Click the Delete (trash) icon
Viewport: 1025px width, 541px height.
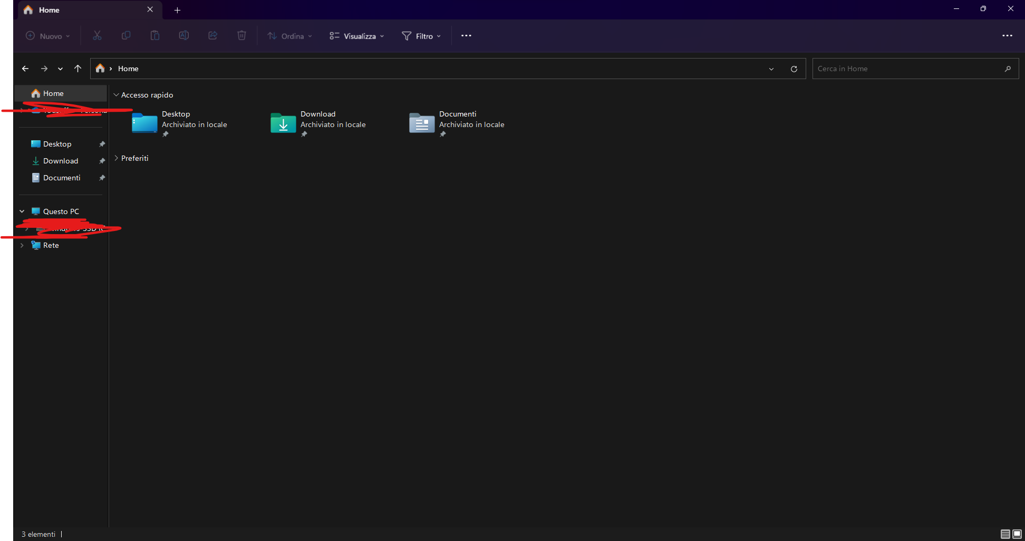pyautogui.click(x=241, y=35)
